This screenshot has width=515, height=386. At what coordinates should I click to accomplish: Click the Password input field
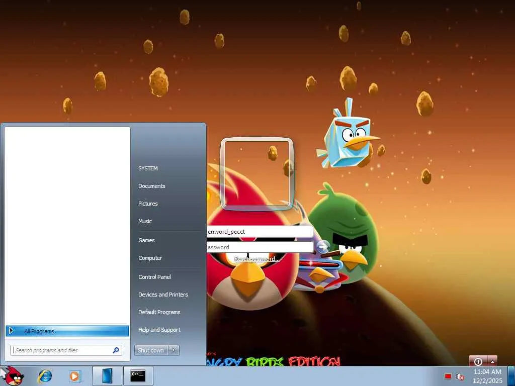point(260,247)
